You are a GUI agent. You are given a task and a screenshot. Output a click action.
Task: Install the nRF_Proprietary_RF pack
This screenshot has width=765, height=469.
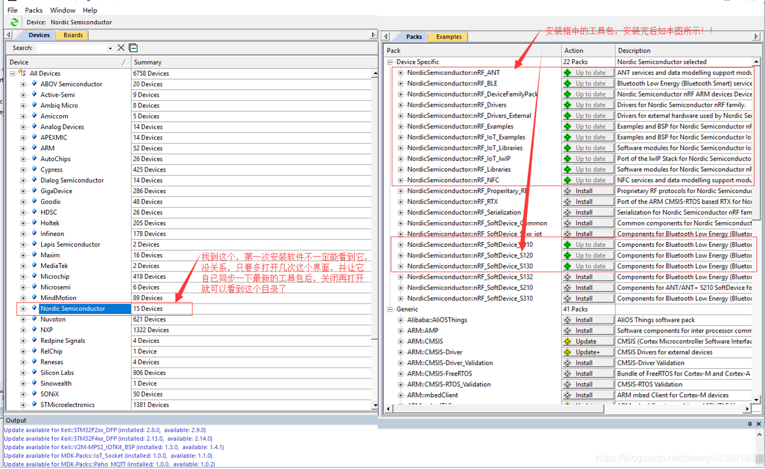click(588, 191)
